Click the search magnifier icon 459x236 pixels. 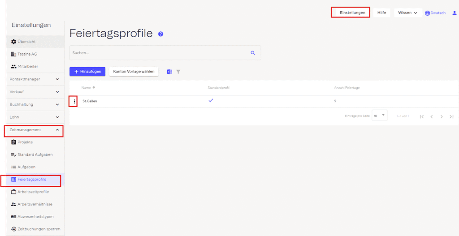(253, 53)
